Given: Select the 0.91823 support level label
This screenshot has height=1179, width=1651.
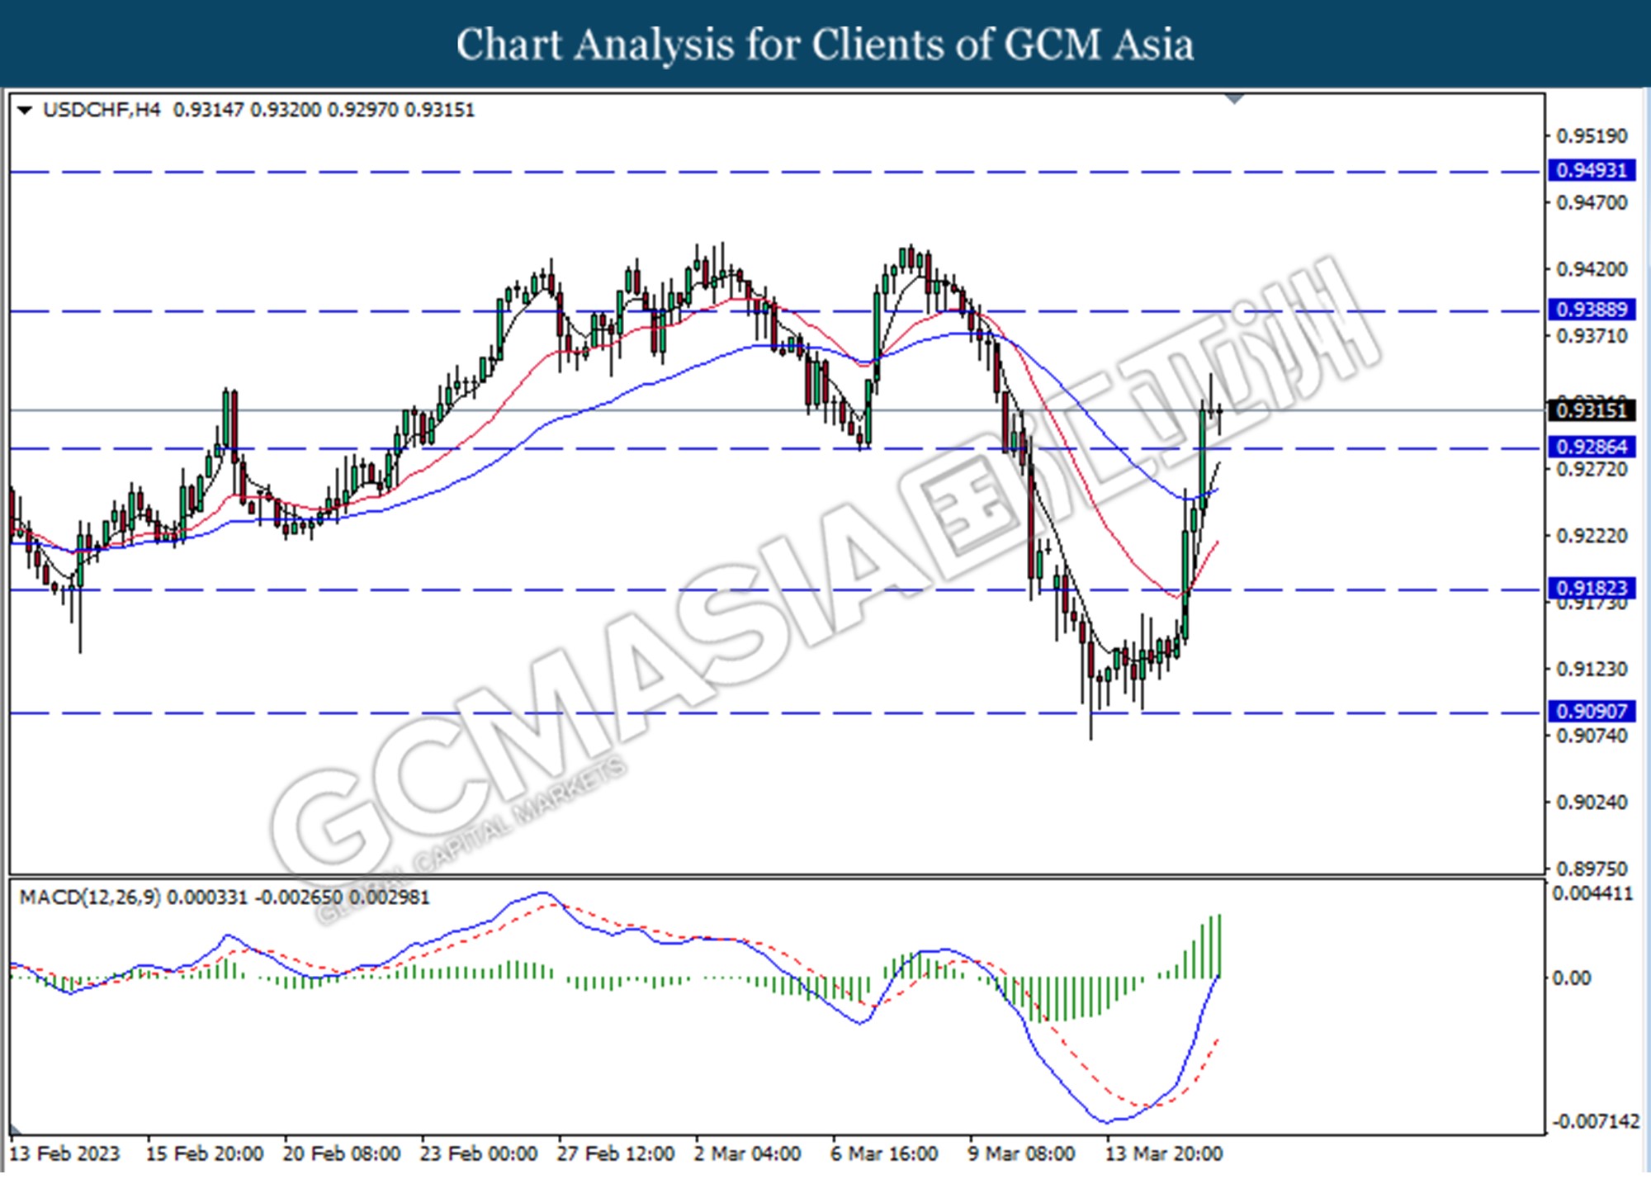Looking at the screenshot, I should 1591,588.
